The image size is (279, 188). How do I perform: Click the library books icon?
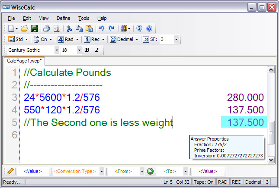[124, 28]
